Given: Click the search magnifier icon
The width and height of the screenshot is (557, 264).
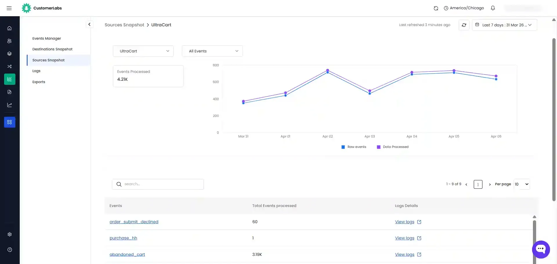Looking at the screenshot, I should [119, 184].
